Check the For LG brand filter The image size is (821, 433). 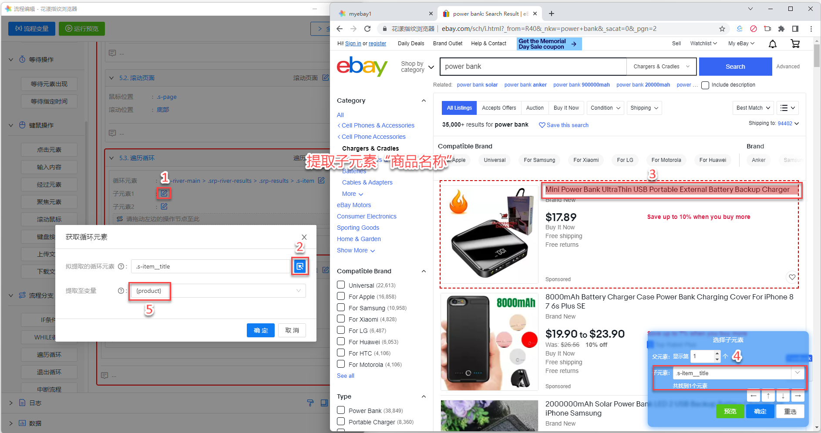point(341,330)
